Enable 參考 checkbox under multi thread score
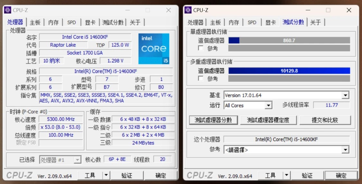The height and width of the screenshot is (184, 362). (x=200, y=78)
